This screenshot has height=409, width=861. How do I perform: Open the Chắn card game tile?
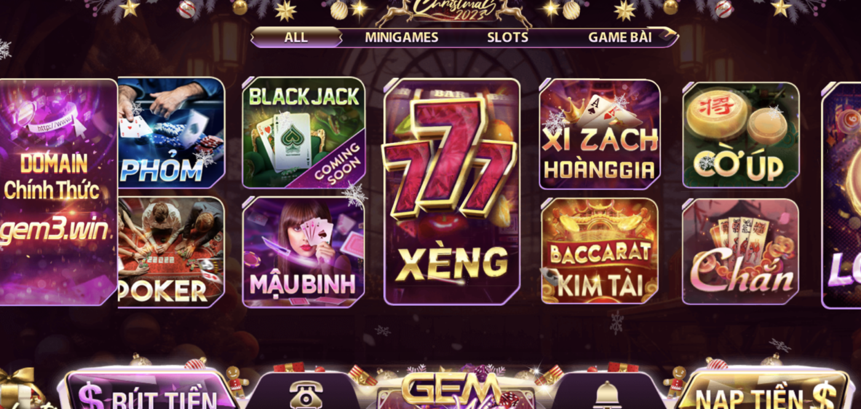tap(740, 251)
